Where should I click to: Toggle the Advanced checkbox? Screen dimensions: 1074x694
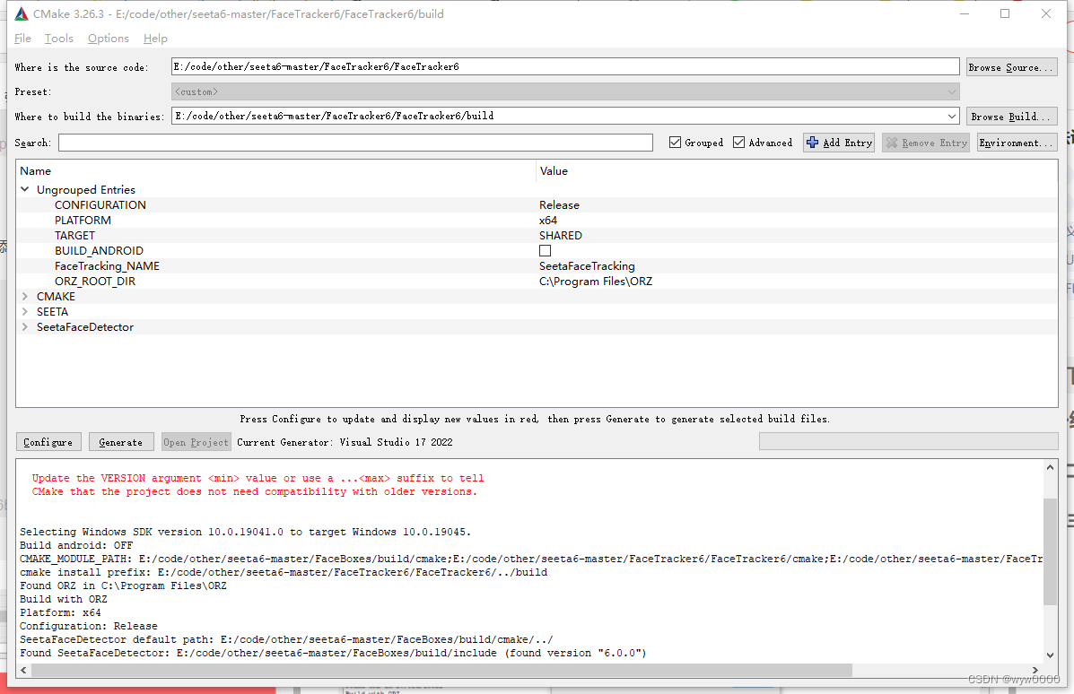coord(739,143)
